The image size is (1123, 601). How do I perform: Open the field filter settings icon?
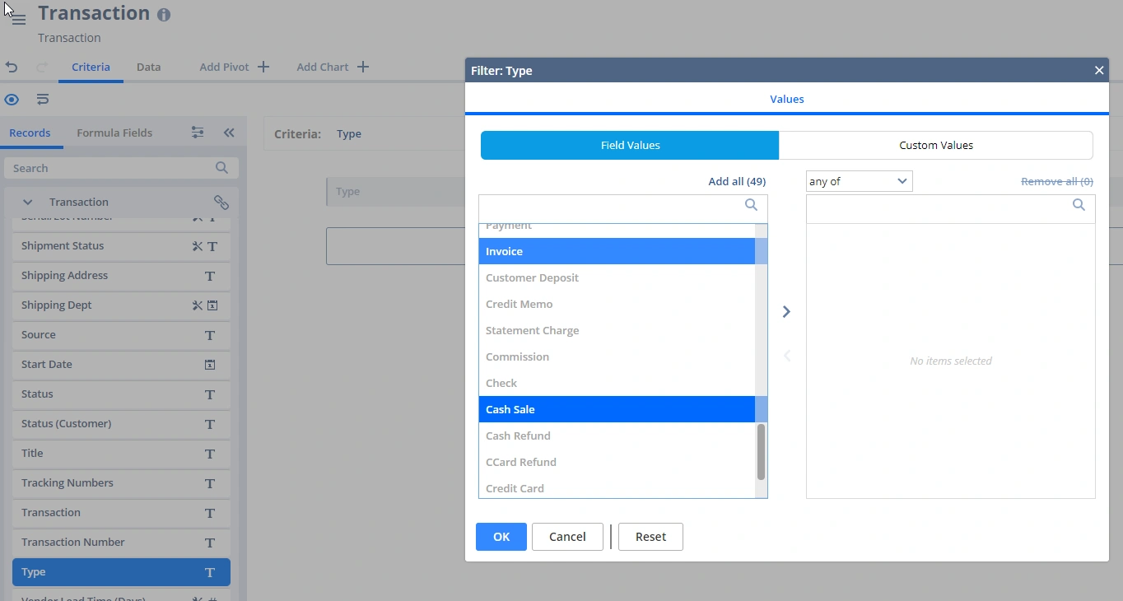pyautogui.click(x=198, y=133)
